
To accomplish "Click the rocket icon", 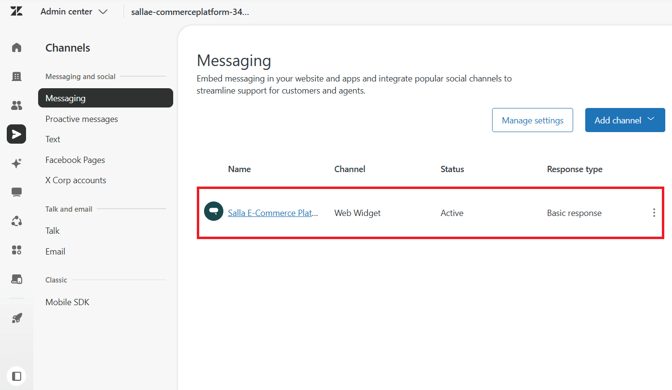I will click(x=16, y=318).
